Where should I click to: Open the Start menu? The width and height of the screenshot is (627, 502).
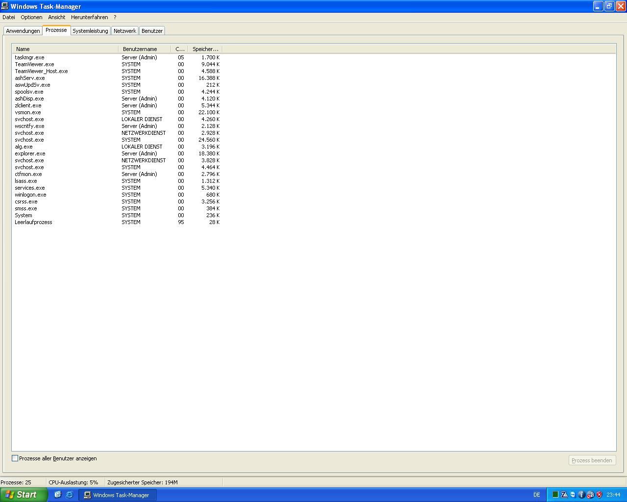[x=24, y=495]
